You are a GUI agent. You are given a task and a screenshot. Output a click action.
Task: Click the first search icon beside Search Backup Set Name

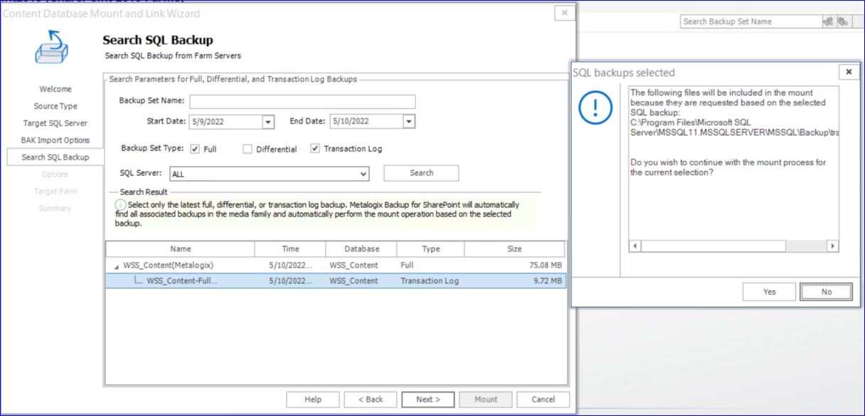point(828,21)
